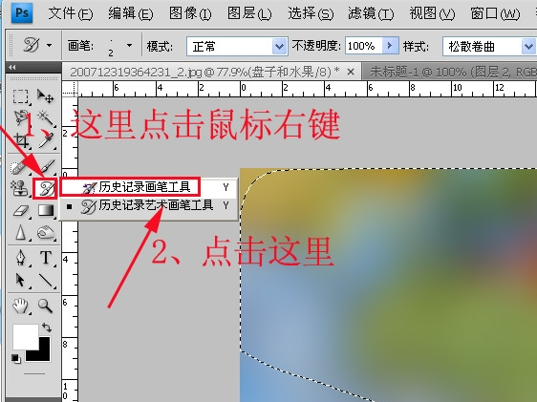This screenshot has height=402, width=537.
Task: Select the Crop tool
Action: [x=21, y=140]
